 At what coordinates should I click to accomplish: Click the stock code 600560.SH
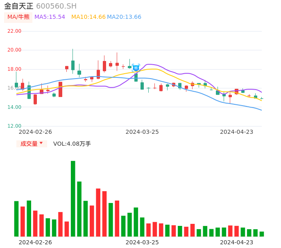tap(56, 6)
